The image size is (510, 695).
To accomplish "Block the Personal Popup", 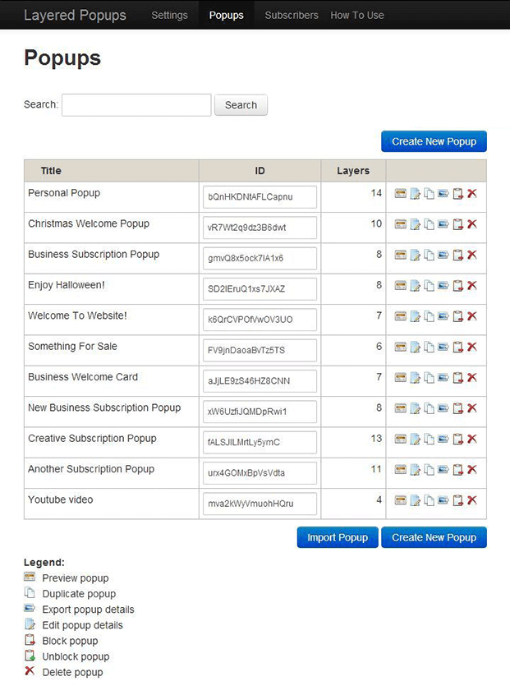I will [458, 194].
